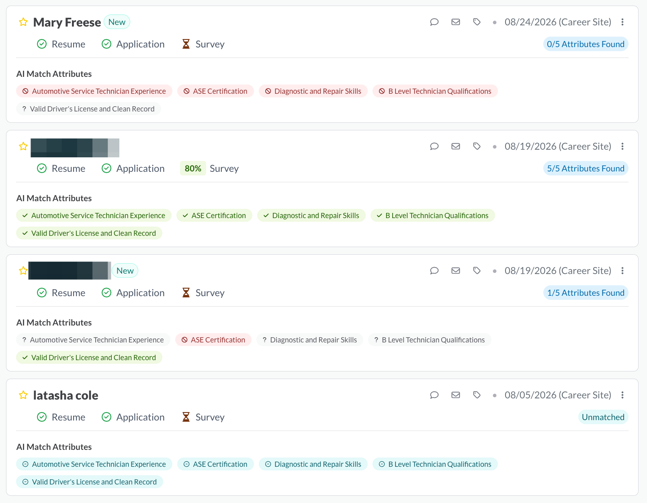The width and height of the screenshot is (647, 503).
Task: Click green B Level Technician Qualifications chip
Action: (x=433, y=216)
